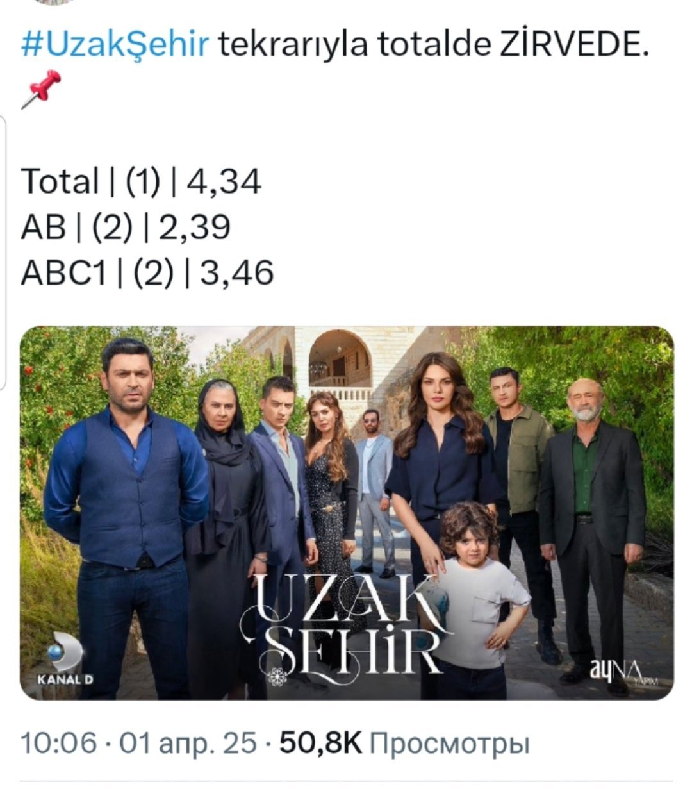Click the red pushpin emoji
This screenshot has width=692, height=789.
click(x=40, y=88)
